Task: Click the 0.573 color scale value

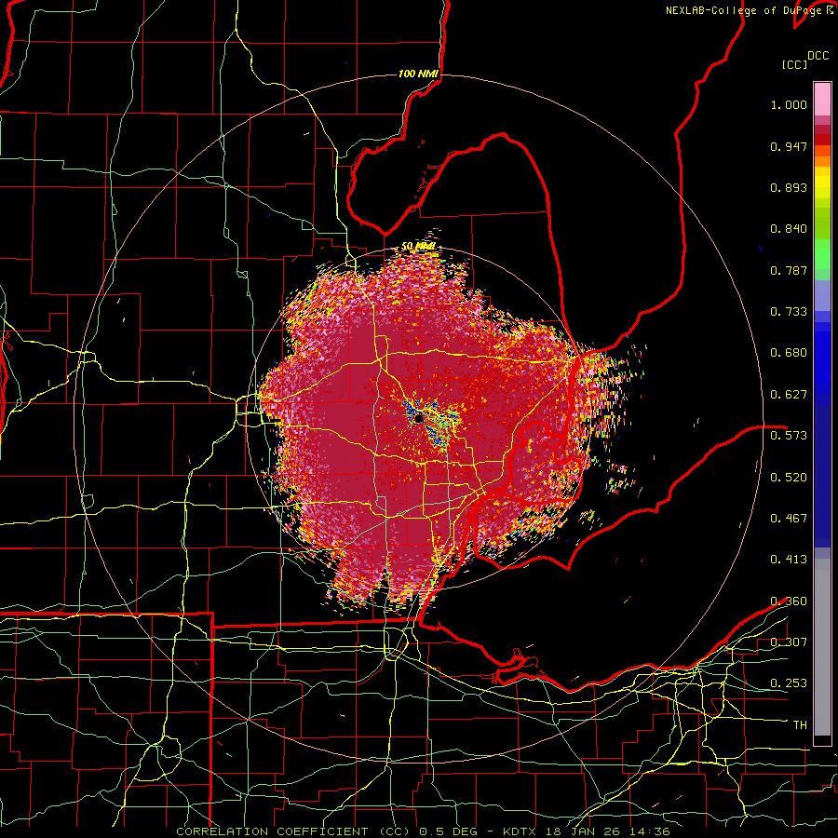Action: tap(789, 436)
